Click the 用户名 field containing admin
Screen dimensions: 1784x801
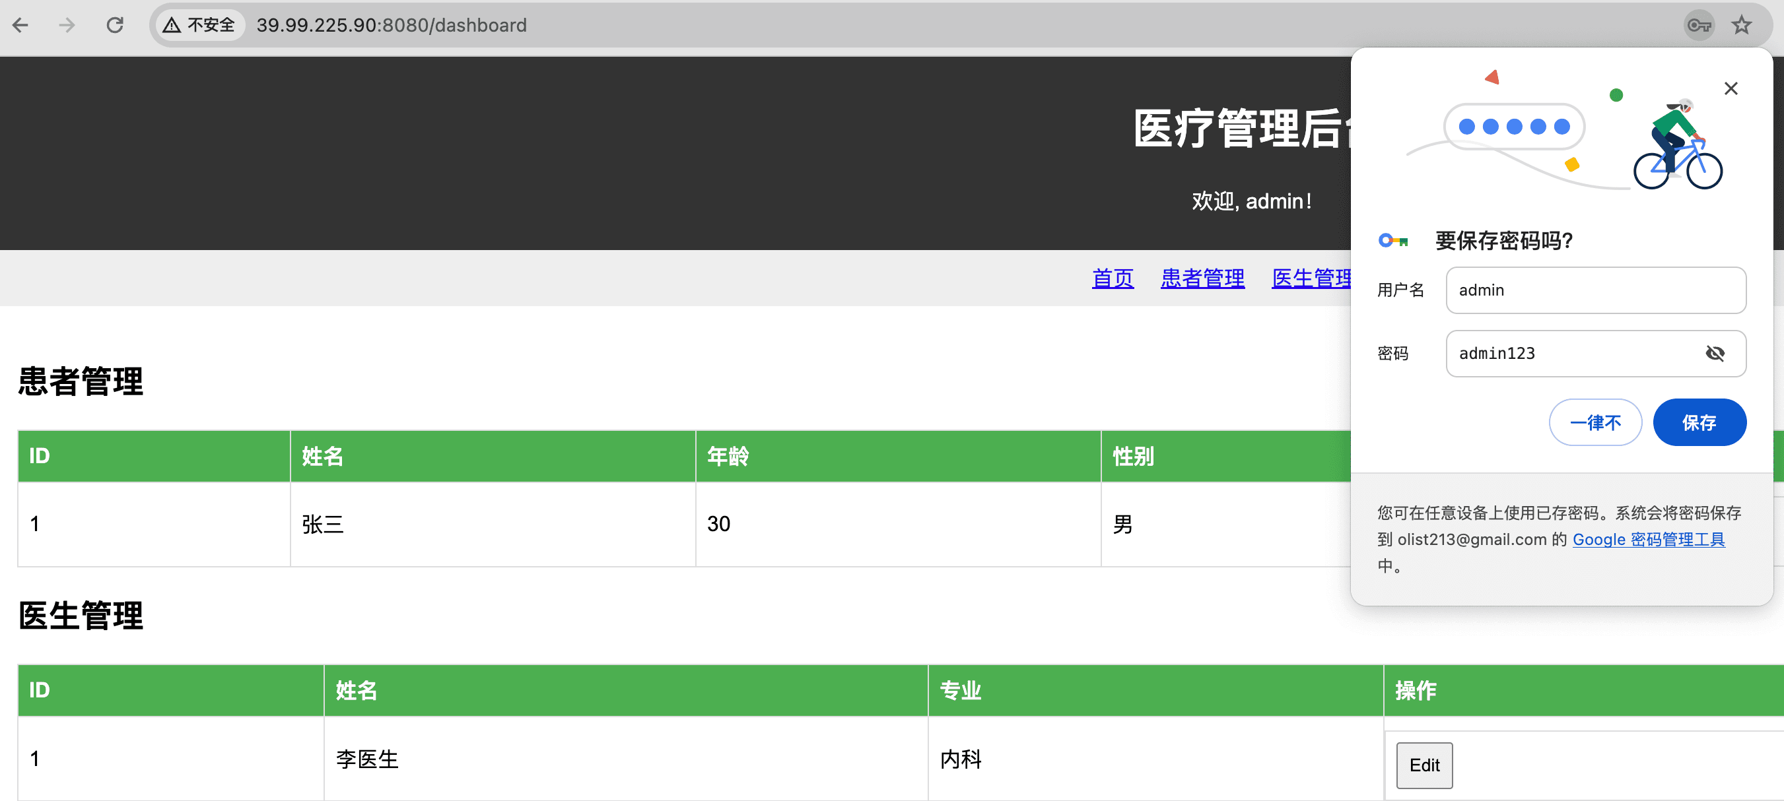click(x=1596, y=290)
